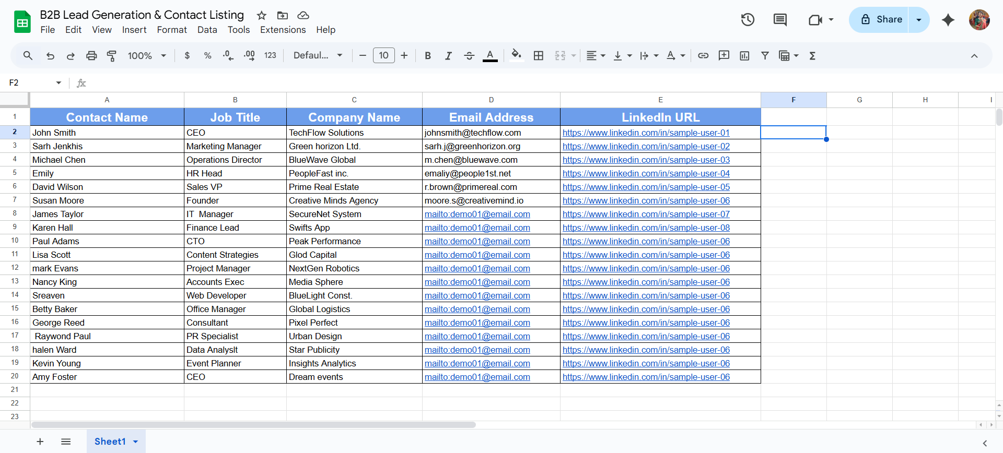Open the Sheet1 tab options arrow

click(x=136, y=442)
